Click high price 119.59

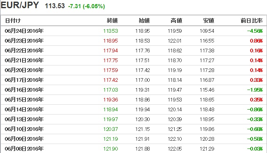tap(175, 31)
